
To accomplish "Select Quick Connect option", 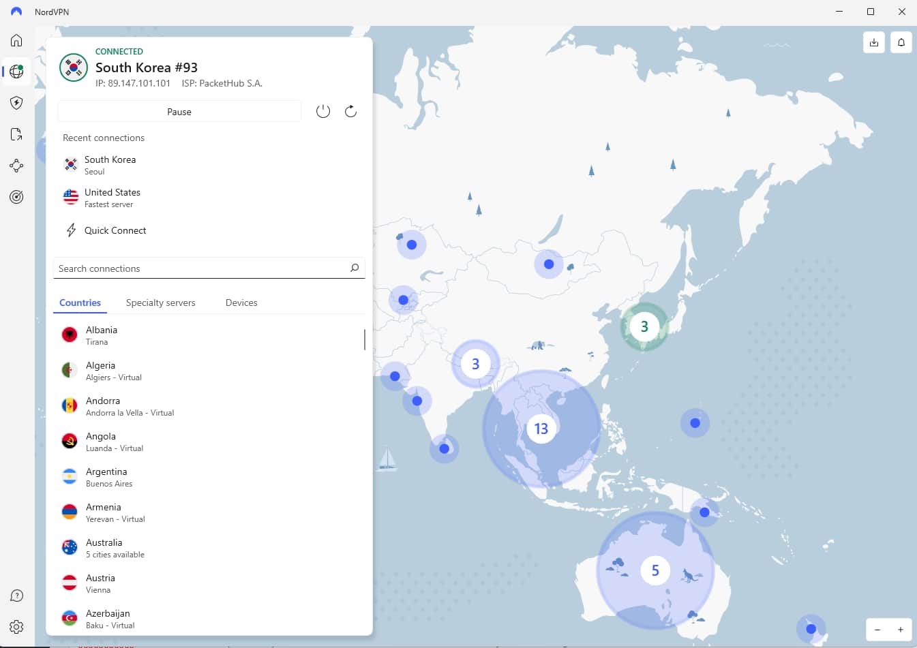I will pyautogui.click(x=209, y=230).
